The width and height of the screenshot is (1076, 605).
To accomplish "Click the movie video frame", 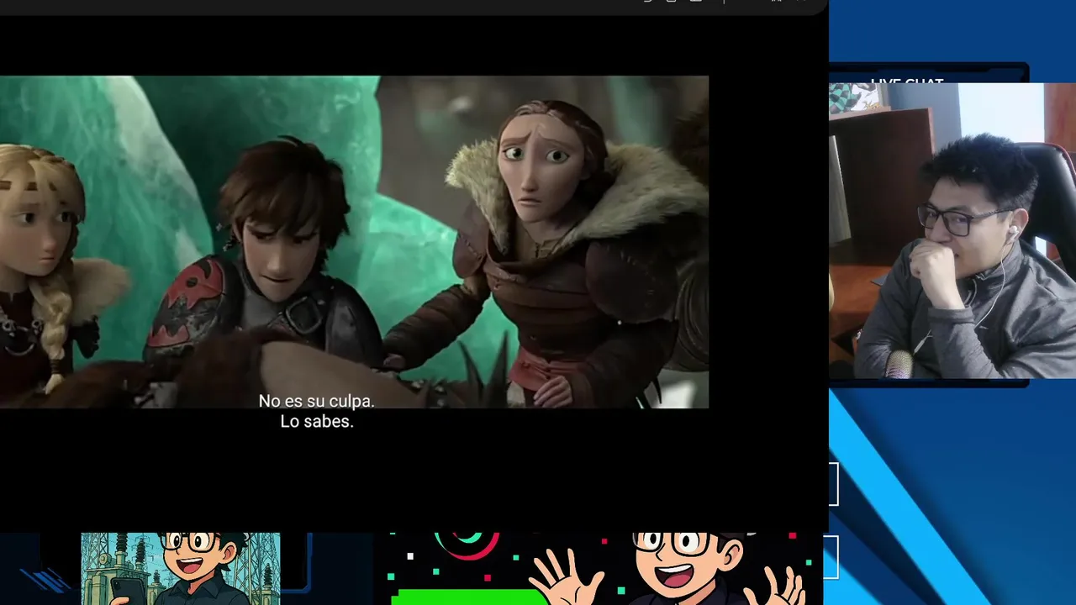I will pyautogui.click(x=354, y=242).
